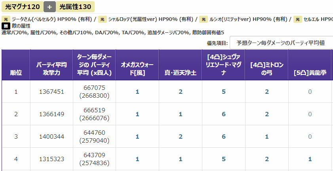Click 真・道天浄土 count 2 in rank 1
The image size is (333, 171).
(x=181, y=92)
